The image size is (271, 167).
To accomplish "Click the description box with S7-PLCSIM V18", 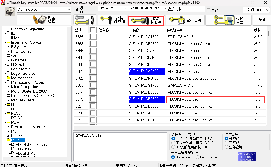I will coord(120,147).
